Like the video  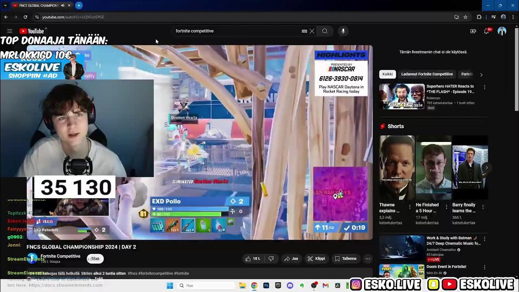click(x=252, y=258)
